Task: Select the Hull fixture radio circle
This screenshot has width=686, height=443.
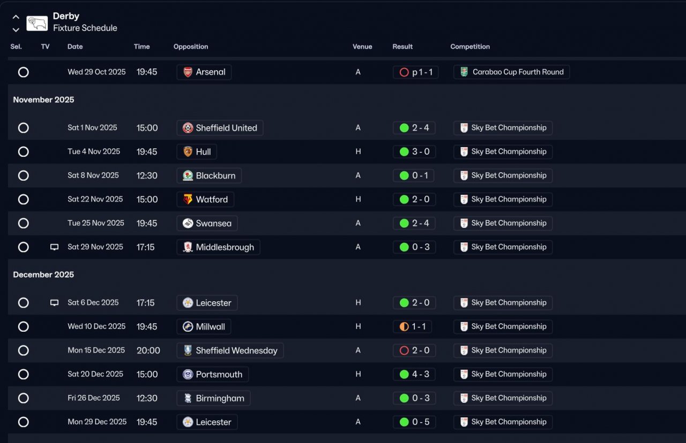Action: point(24,152)
